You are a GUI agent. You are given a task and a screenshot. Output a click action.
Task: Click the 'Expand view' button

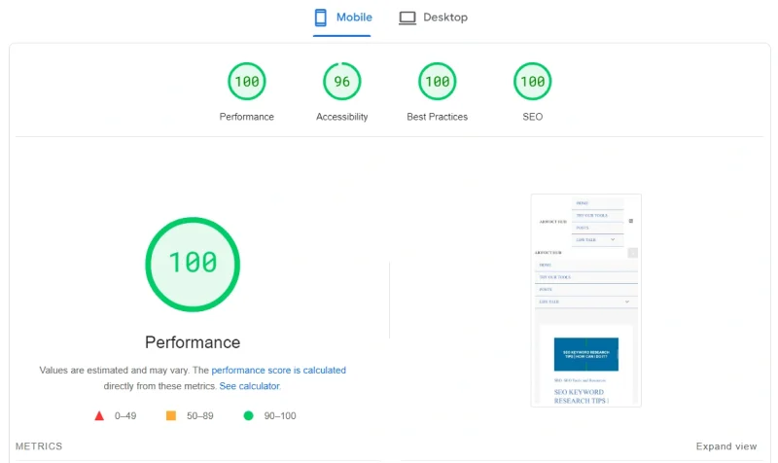coord(726,446)
